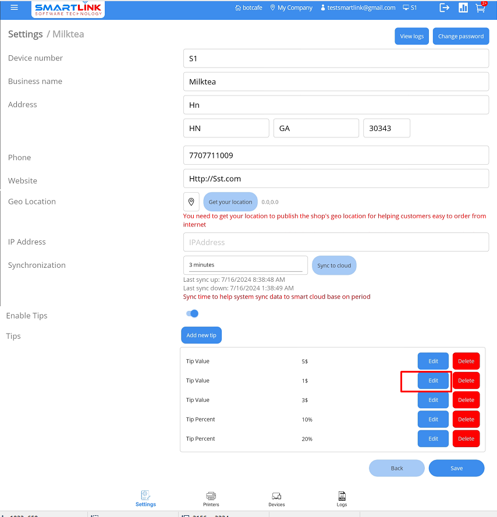Click the SmartLink logo
Screen dimensions: 497x517
click(68, 9)
